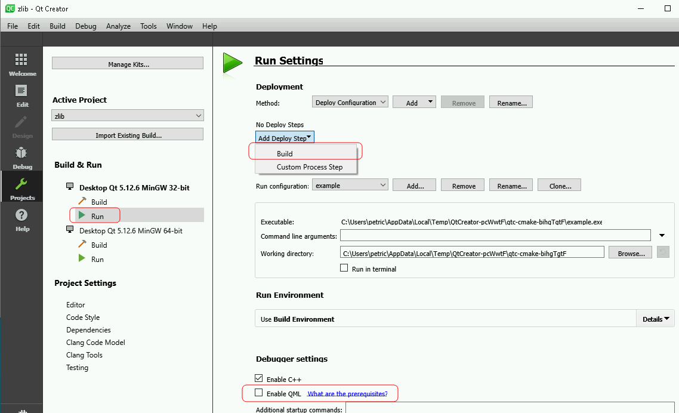Viewport: 679px width, 413px height.
Task: Open Clang Code Model settings
Action: point(95,343)
